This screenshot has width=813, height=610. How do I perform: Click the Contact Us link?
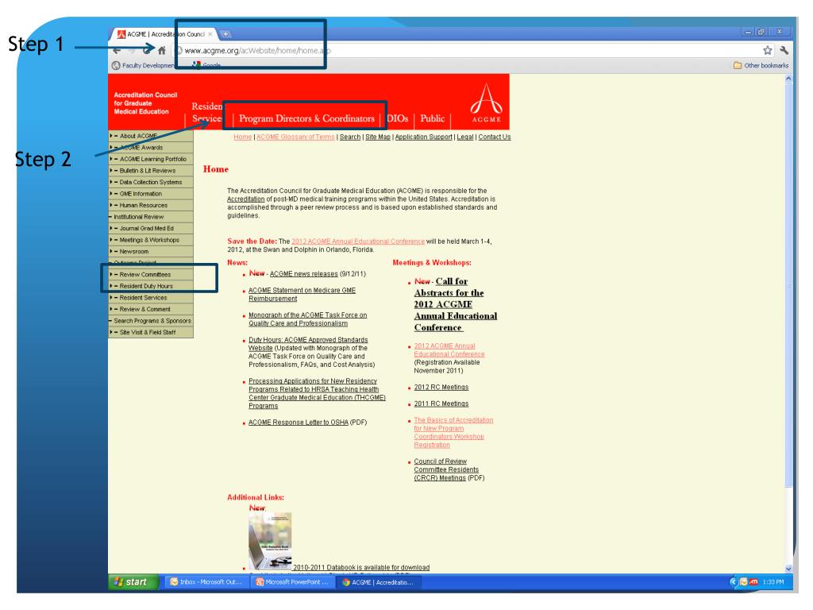click(x=495, y=137)
